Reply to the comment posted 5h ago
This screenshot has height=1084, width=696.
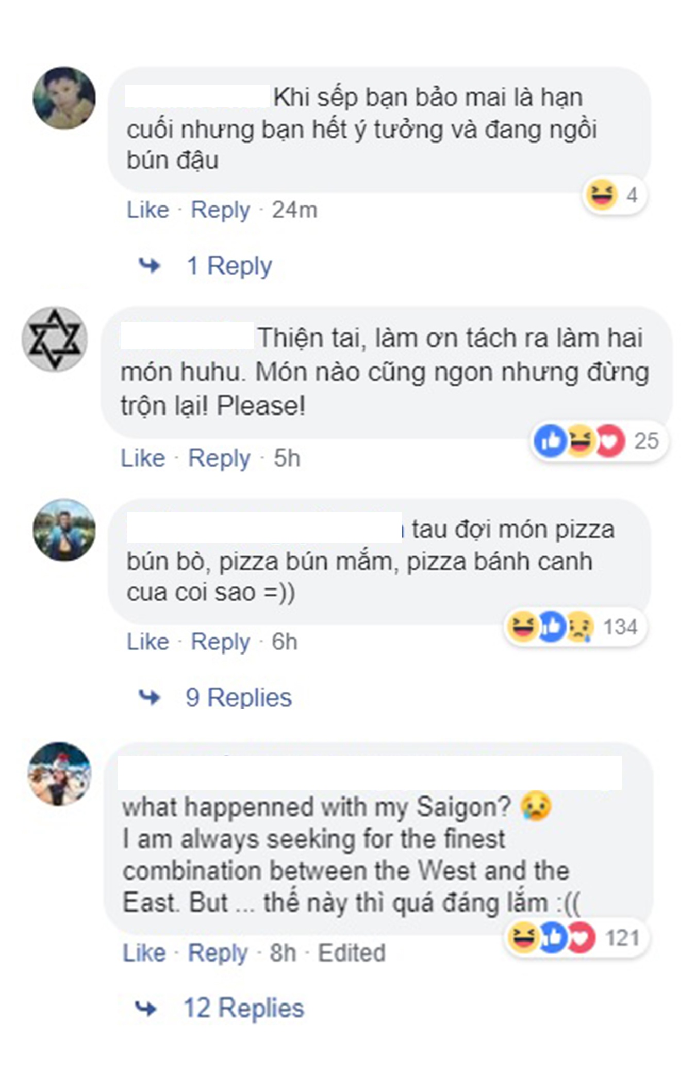pos(219,458)
